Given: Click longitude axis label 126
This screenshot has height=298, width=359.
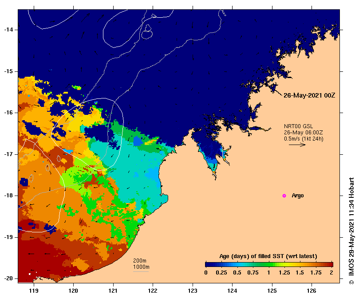Looking at the screenshot, I should pyautogui.click(x=312, y=290).
